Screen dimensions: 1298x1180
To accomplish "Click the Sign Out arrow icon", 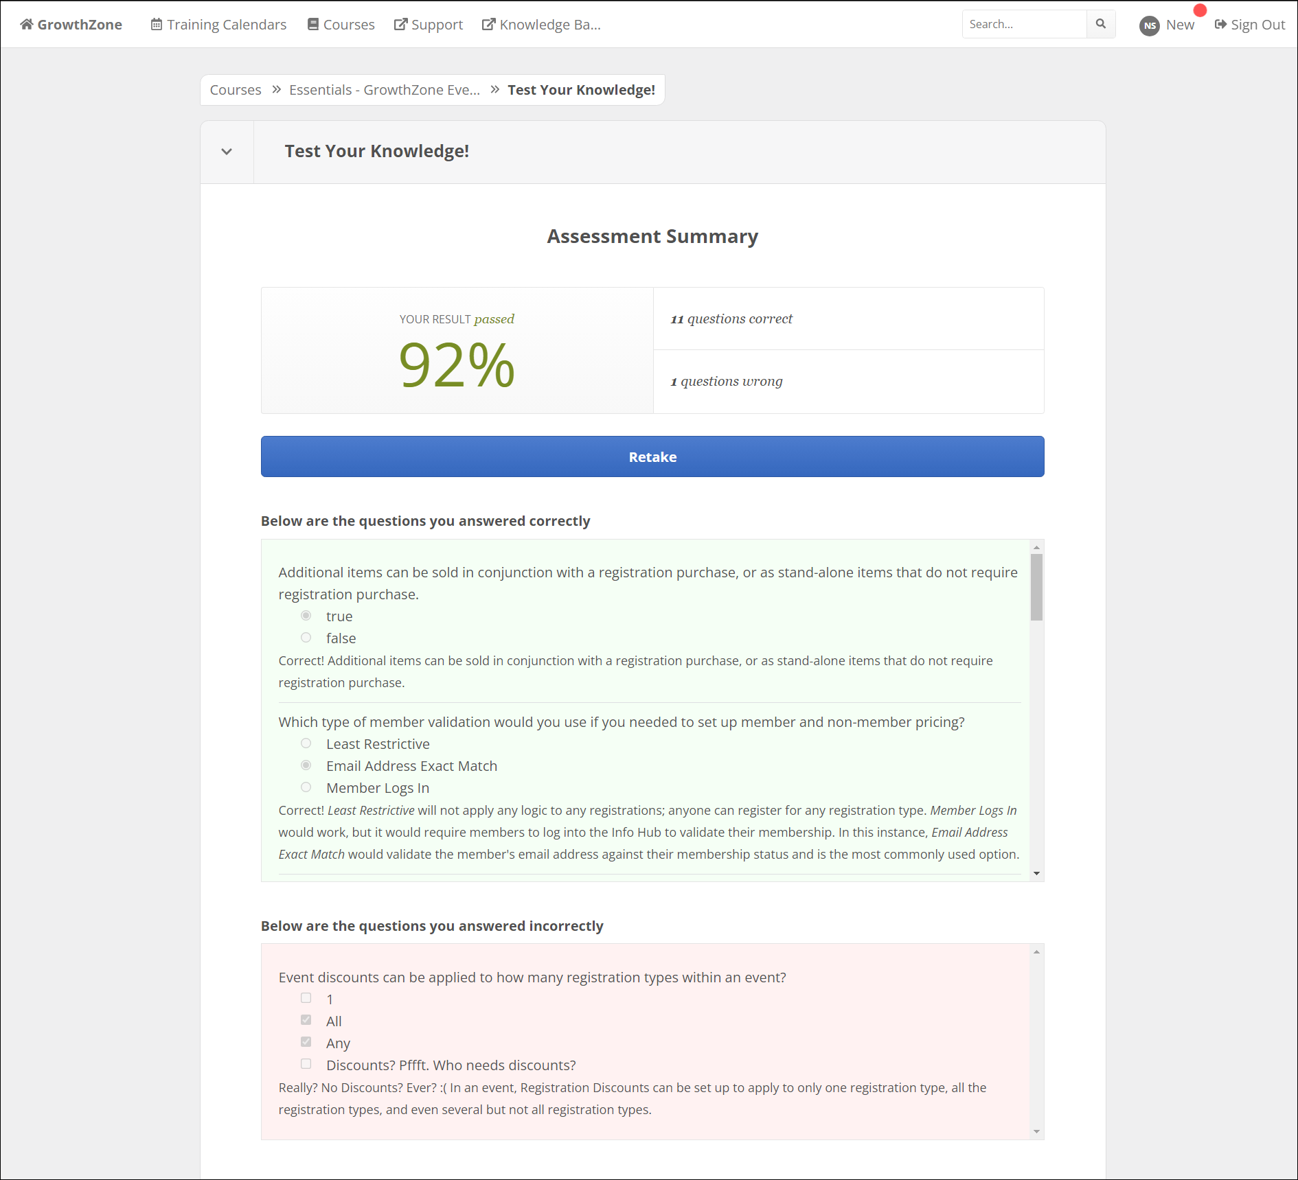I will pos(1220,24).
